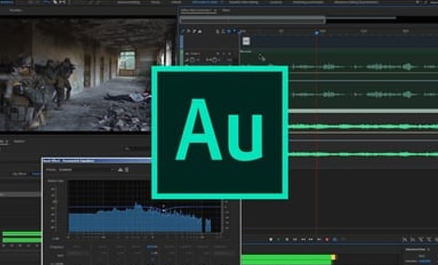Show Effects controls in multitrack toolbar

188,32
